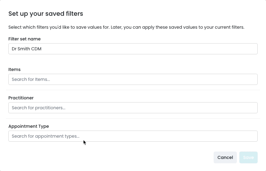
Task: Open the Appointment Type search dropdown
Action: (x=133, y=136)
